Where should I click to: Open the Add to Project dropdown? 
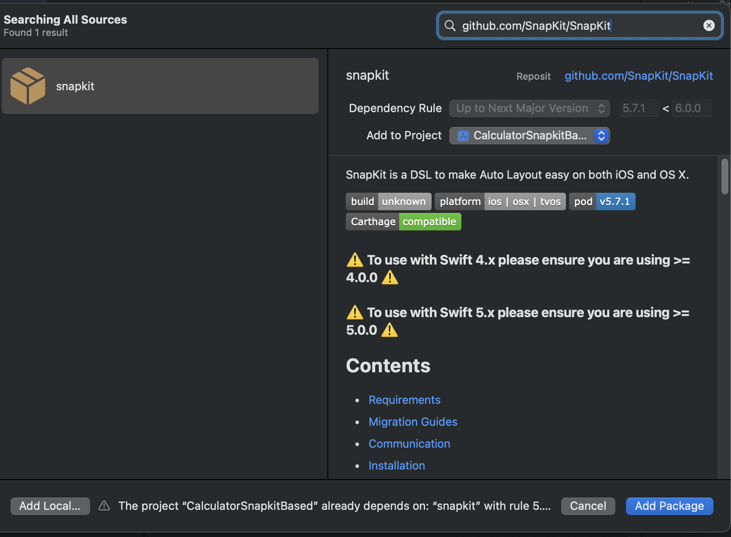click(529, 136)
